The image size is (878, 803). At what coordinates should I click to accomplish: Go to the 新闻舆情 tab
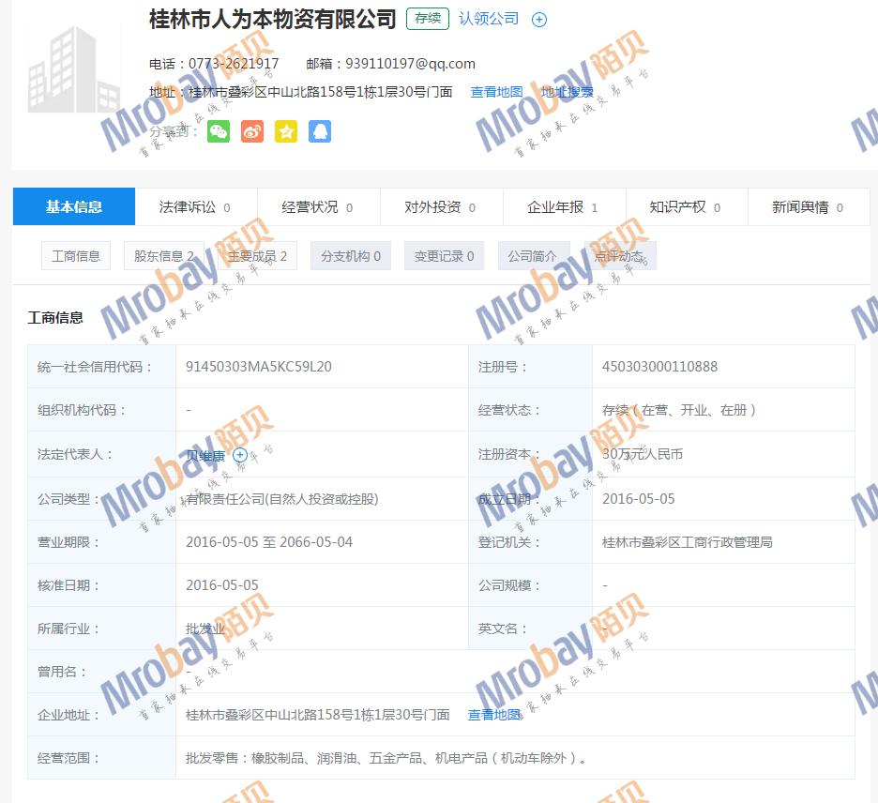point(808,207)
